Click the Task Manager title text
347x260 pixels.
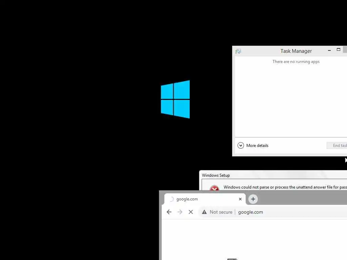coord(296,51)
